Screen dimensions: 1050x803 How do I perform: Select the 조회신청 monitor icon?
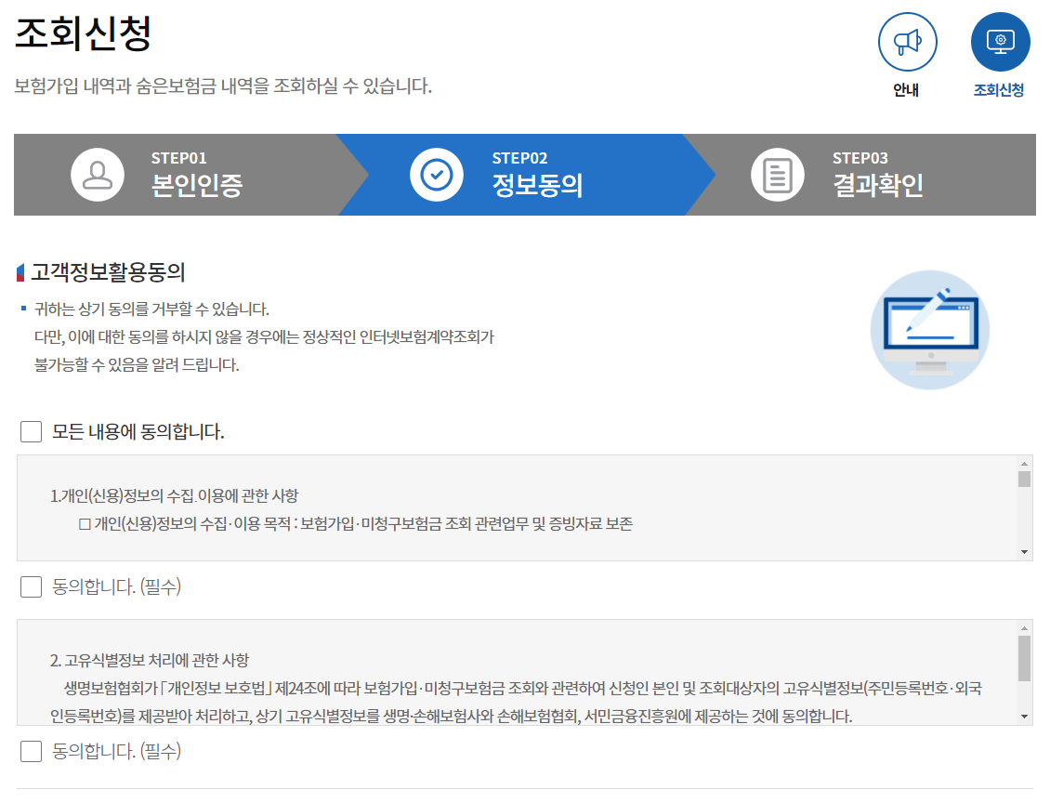(x=1000, y=41)
